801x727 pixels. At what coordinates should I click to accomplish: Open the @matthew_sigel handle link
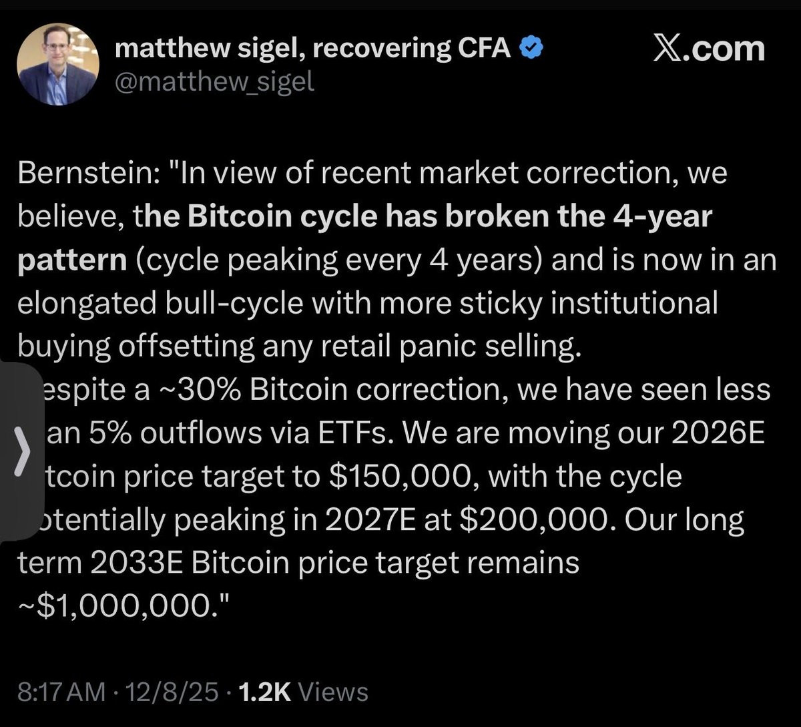[214, 83]
